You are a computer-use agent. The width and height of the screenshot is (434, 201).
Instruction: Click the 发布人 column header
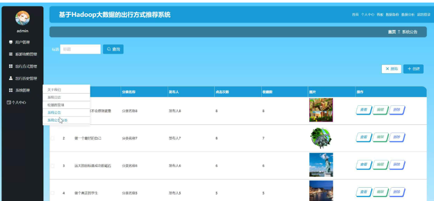tap(174, 92)
